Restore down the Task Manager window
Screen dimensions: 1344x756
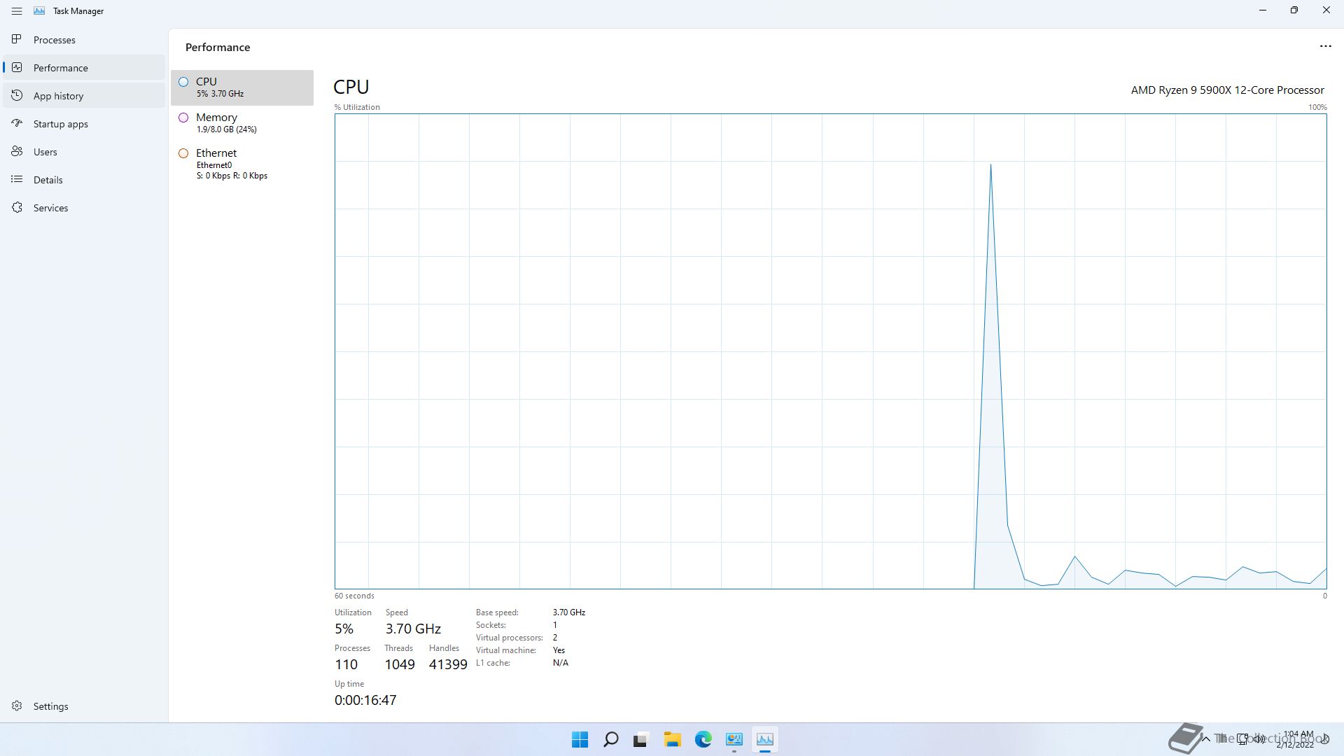tap(1294, 10)
